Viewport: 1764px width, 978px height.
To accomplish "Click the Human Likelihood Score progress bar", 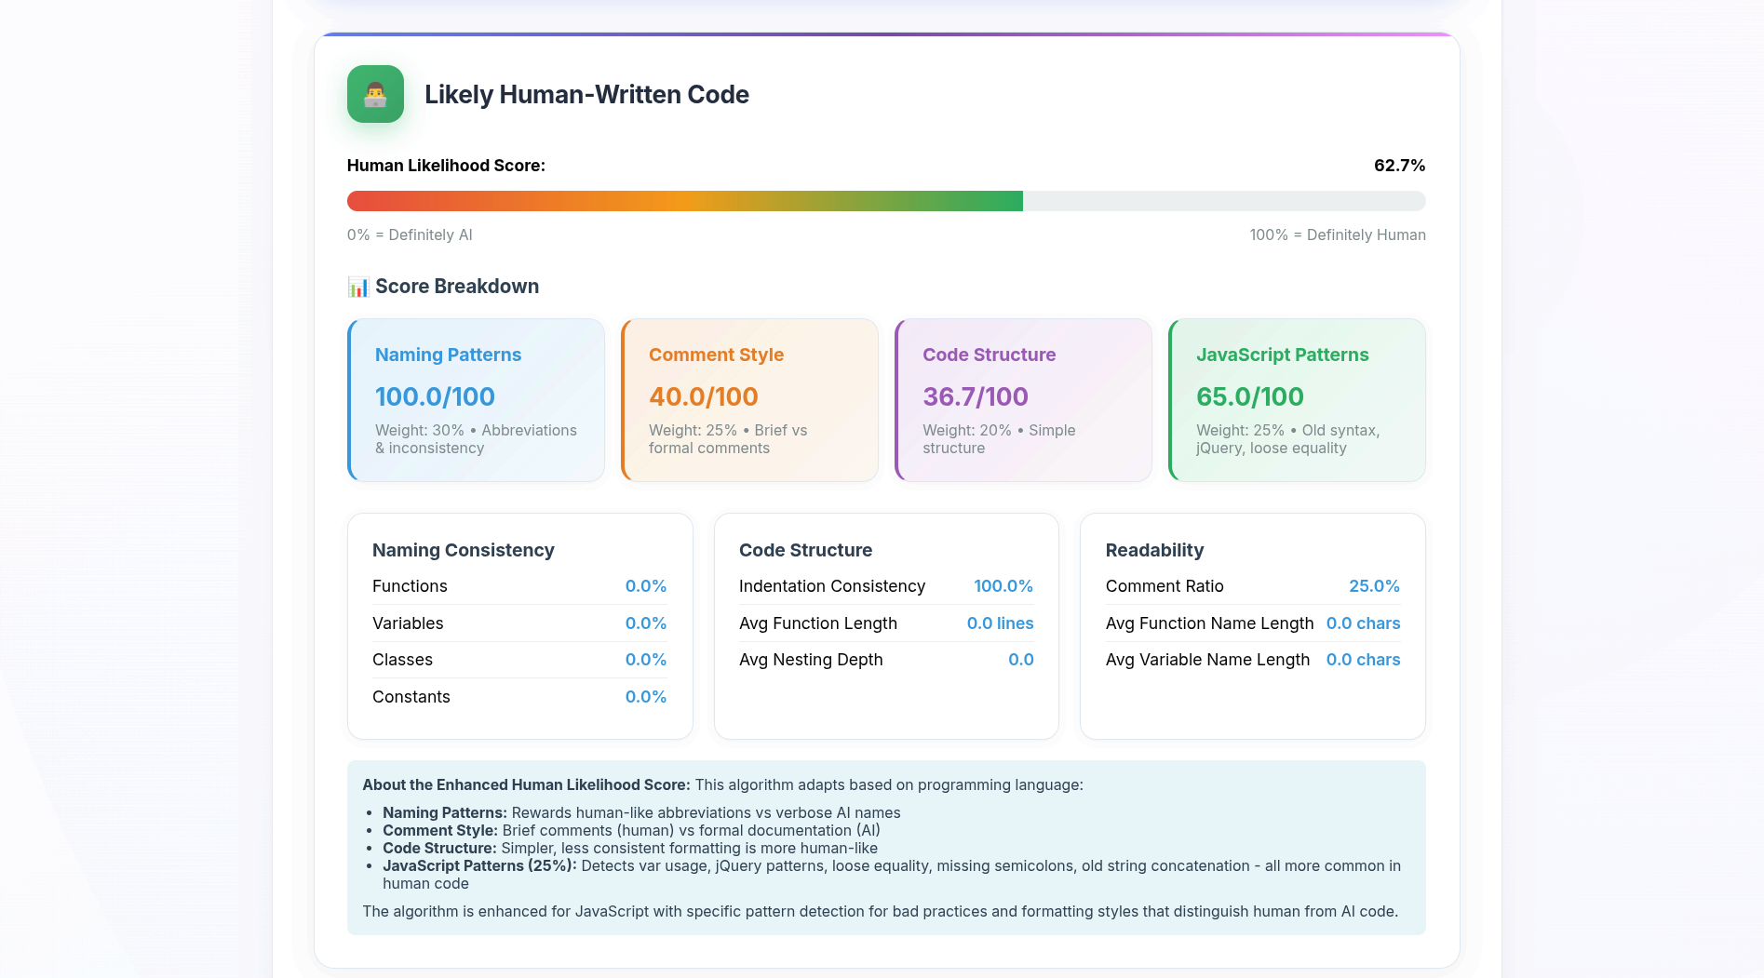I will 885,201.
